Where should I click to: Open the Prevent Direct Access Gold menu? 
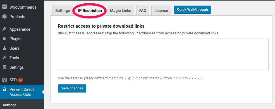click(x=22, y=92)
